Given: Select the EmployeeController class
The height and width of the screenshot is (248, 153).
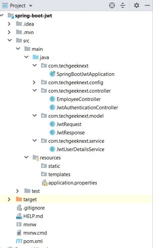Looking at the screenshot, I should pyautogui.click(x=78, y=99).
